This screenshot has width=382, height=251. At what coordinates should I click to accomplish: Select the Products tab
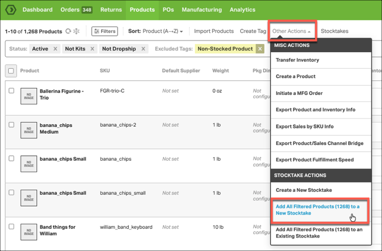pos(142,10)
